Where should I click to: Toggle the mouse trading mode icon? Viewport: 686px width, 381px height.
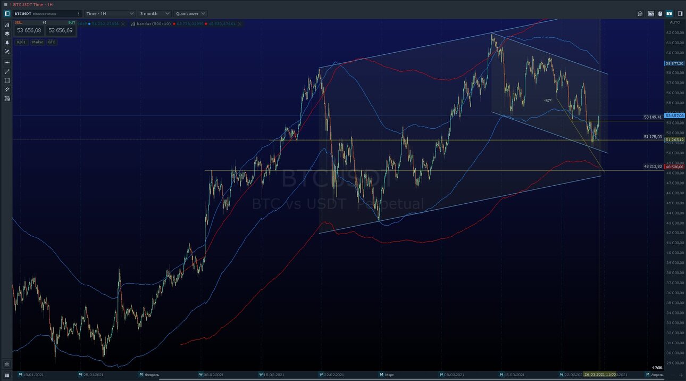pos(660,13)
